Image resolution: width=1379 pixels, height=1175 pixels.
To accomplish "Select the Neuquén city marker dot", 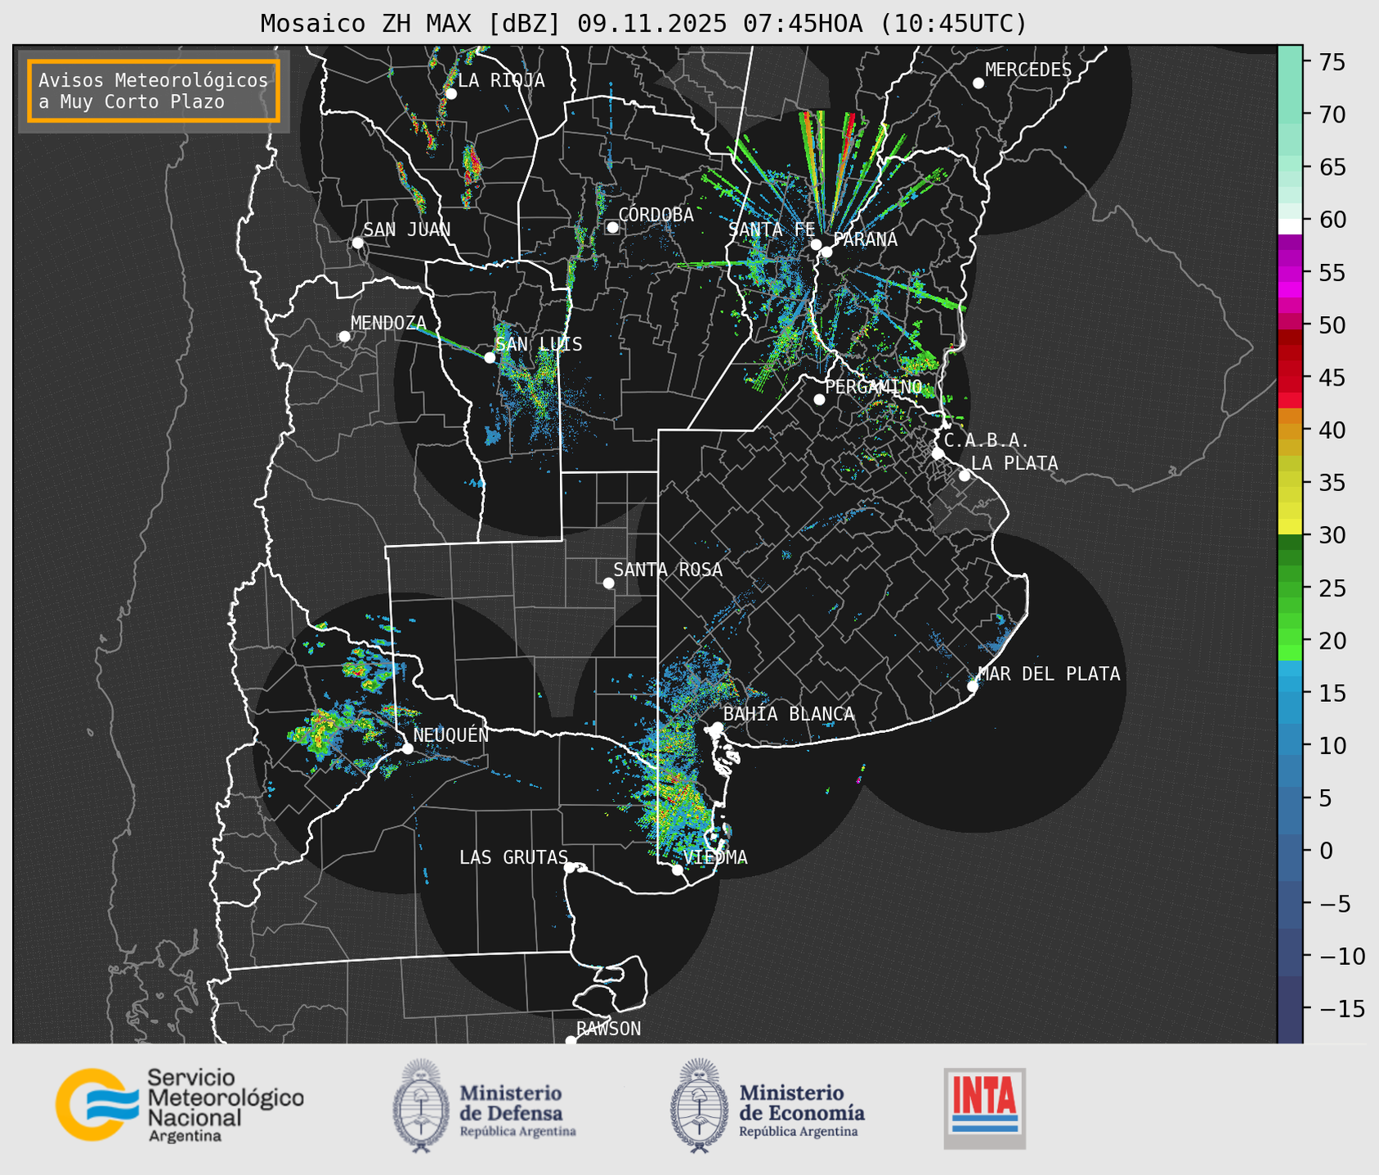I will tap(407, 748).
